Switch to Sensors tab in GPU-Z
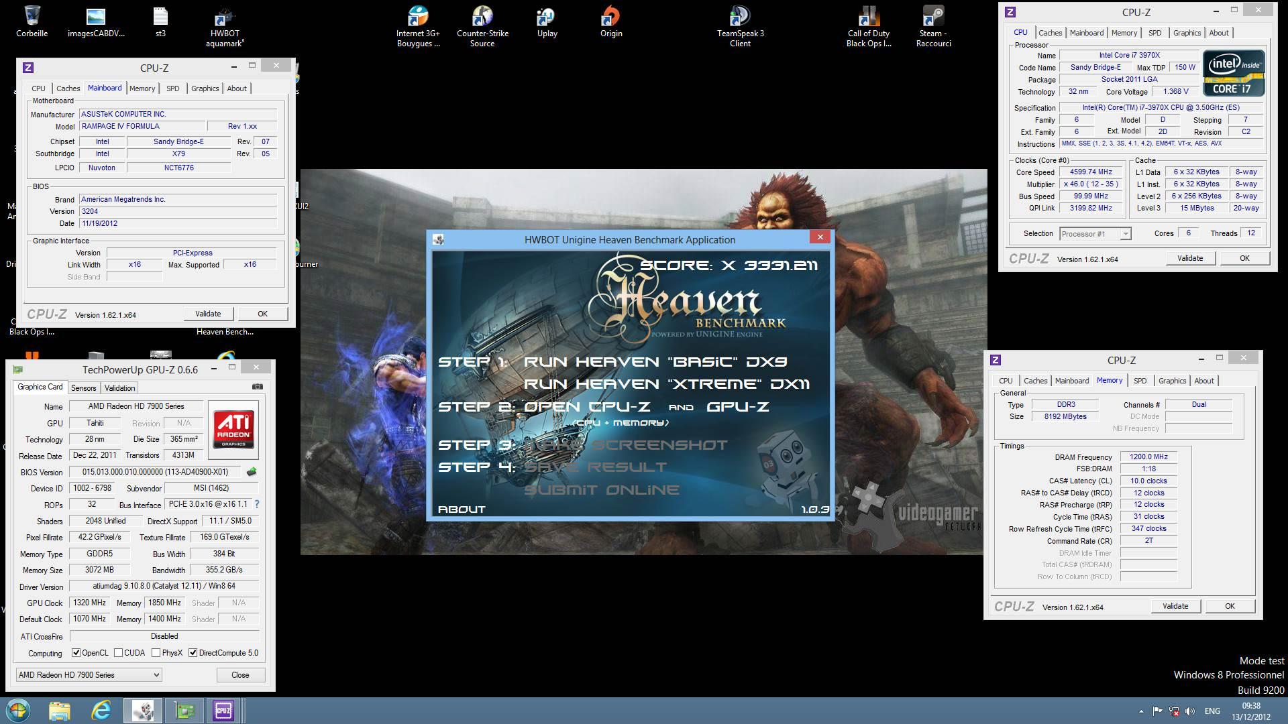Screen dimensions: 1288x724 tap(83, 388)
